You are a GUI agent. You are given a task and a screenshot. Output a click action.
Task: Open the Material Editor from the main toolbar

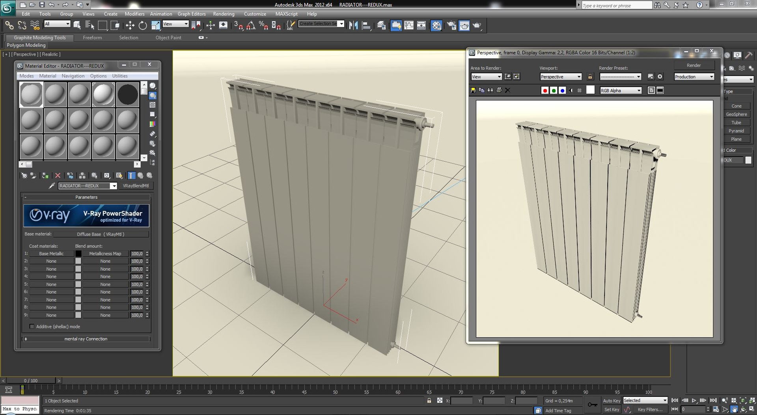[x=436, y=26]
